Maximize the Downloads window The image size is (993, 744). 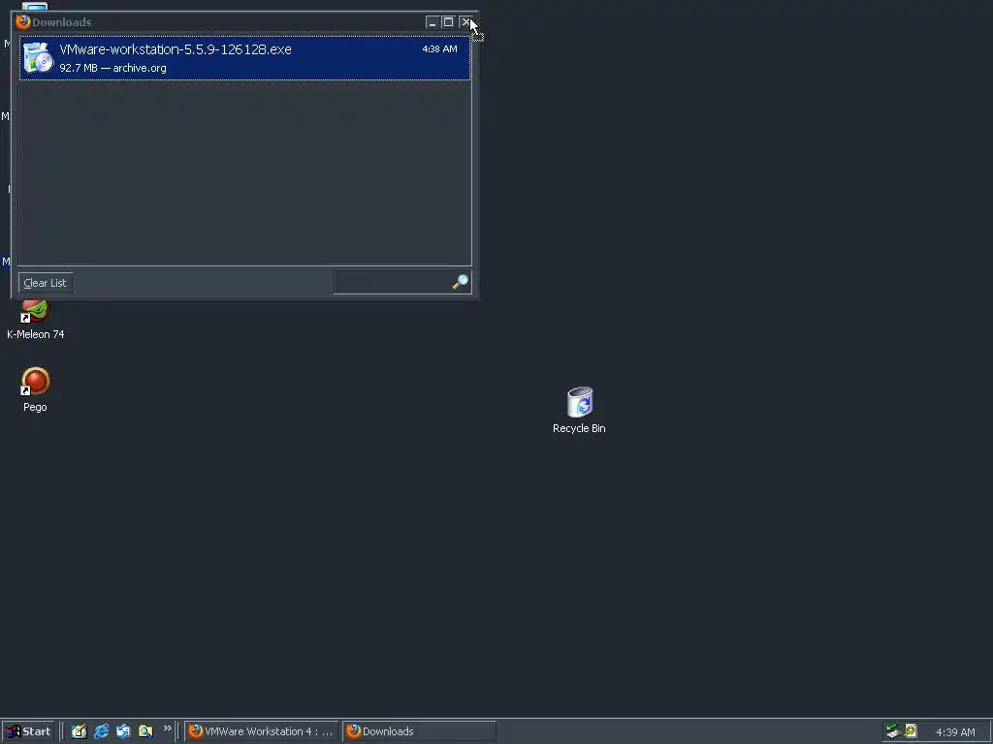coord(448,22)
